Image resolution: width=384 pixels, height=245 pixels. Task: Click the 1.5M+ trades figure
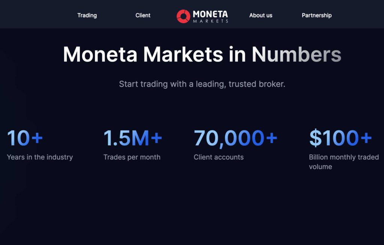(132, 138)
